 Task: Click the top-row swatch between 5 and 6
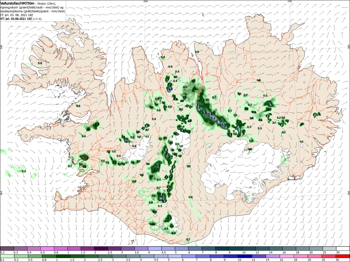tap(181, 248)
